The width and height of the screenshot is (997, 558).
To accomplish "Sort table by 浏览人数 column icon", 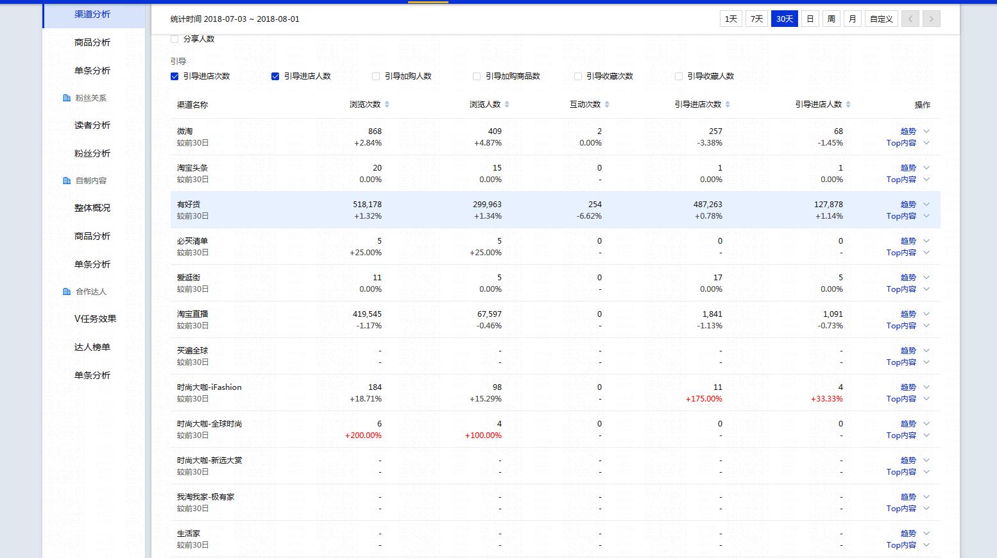I will point(507,105).
